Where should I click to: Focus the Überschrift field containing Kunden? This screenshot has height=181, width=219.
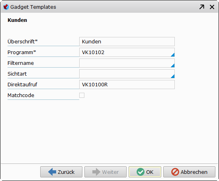point(127,42)
